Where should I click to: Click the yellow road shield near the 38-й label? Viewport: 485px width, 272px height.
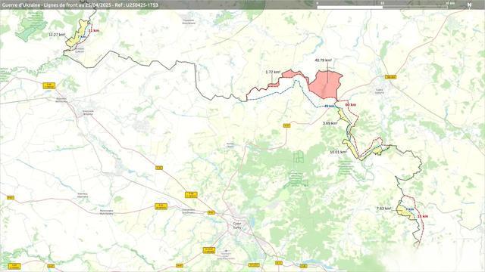[x=391, y=77]
